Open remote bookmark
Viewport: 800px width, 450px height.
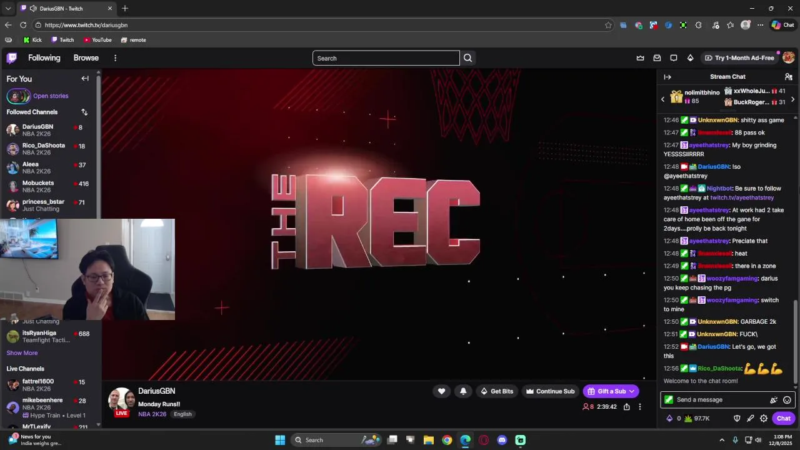(x=133, y=40)
